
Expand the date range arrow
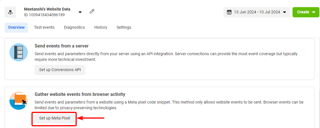click(285, 12)
